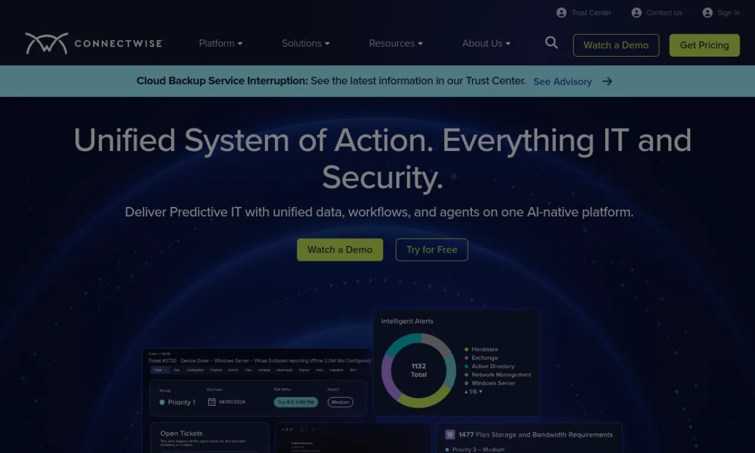Click the ConnectWise logo

coord(94,44)
